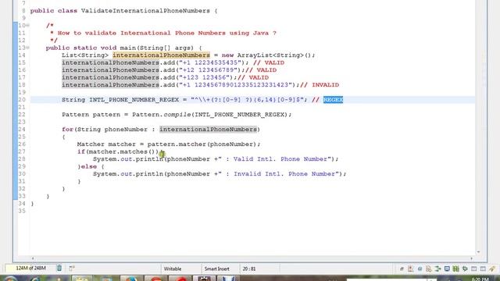Click the highlighted internationalPhoneNumbers declaration on line 14
The height and width of the screenshot is (281, 500).
tap(161, 55)
